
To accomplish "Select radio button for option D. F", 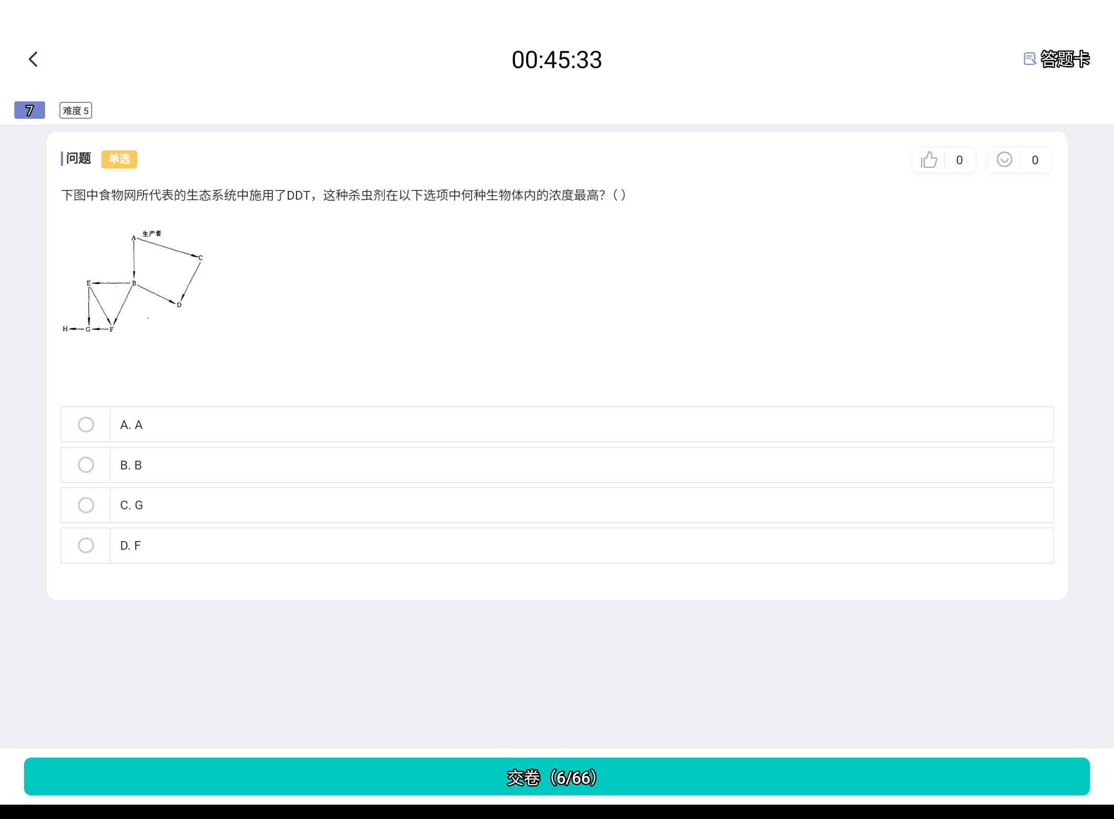I will click(86, 546).
